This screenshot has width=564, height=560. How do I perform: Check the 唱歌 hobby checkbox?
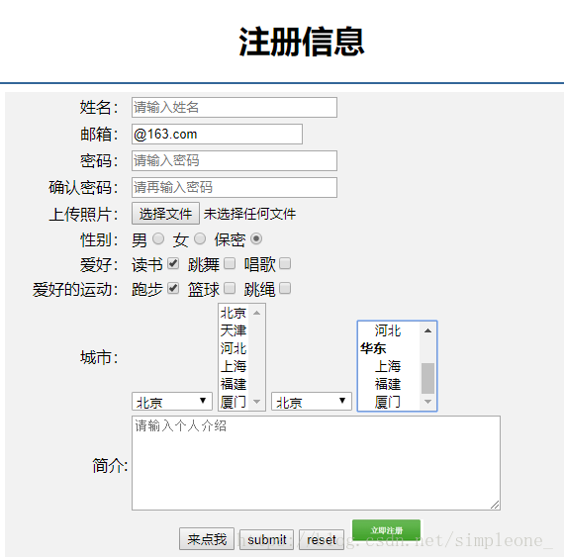click(285, 263)
